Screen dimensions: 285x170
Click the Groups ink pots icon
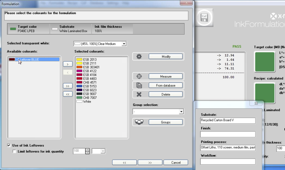point(139,122)
